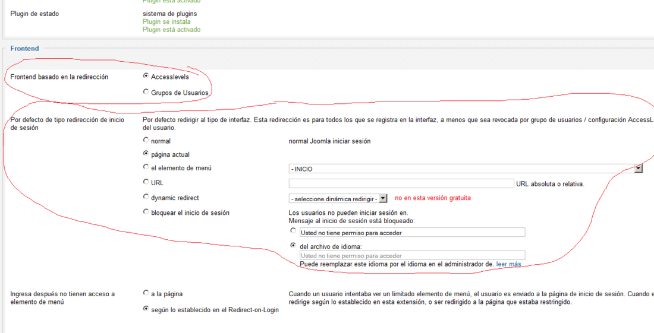Select the URL redirect radio button

pos(146,182)
